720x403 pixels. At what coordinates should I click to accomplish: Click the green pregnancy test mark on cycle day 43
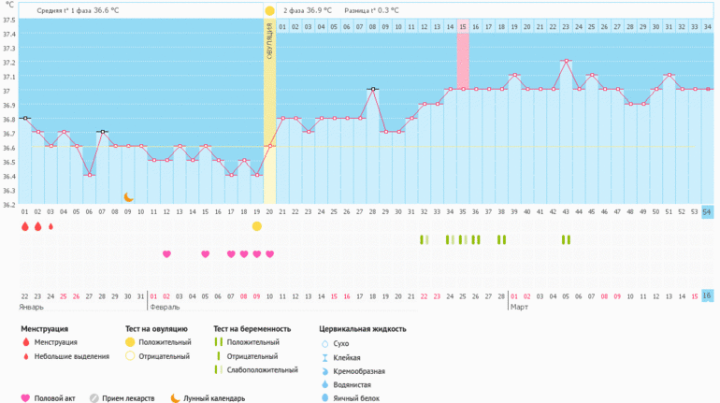pos(566,239)
